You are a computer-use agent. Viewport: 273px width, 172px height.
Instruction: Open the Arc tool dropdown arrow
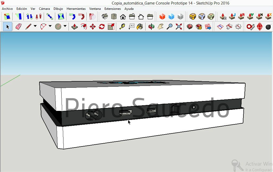point(50,26)
